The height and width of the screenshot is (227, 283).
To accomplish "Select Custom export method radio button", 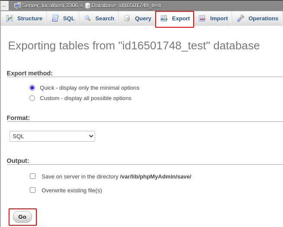I will point(32,98).
